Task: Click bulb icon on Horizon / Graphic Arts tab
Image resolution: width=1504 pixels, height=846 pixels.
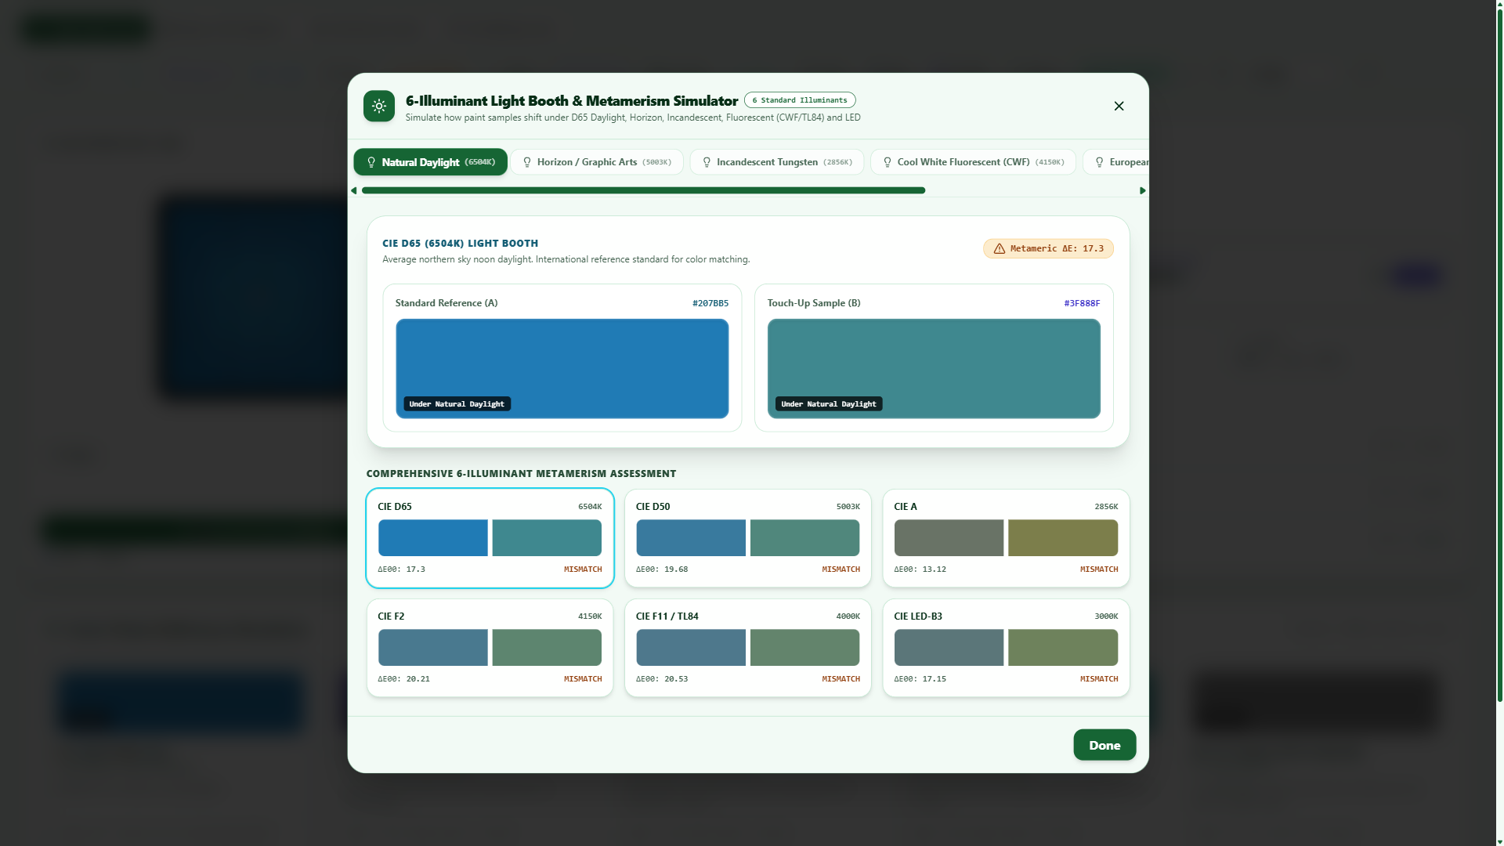Action: (x=527, y=162)
